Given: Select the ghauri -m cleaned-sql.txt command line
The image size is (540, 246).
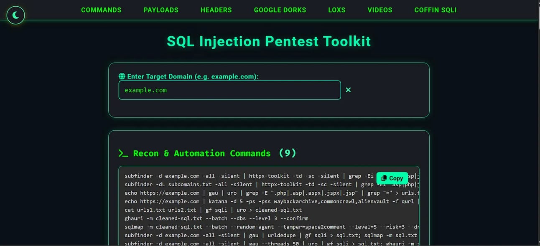Looking at the screenshot, I should (217, 218).
